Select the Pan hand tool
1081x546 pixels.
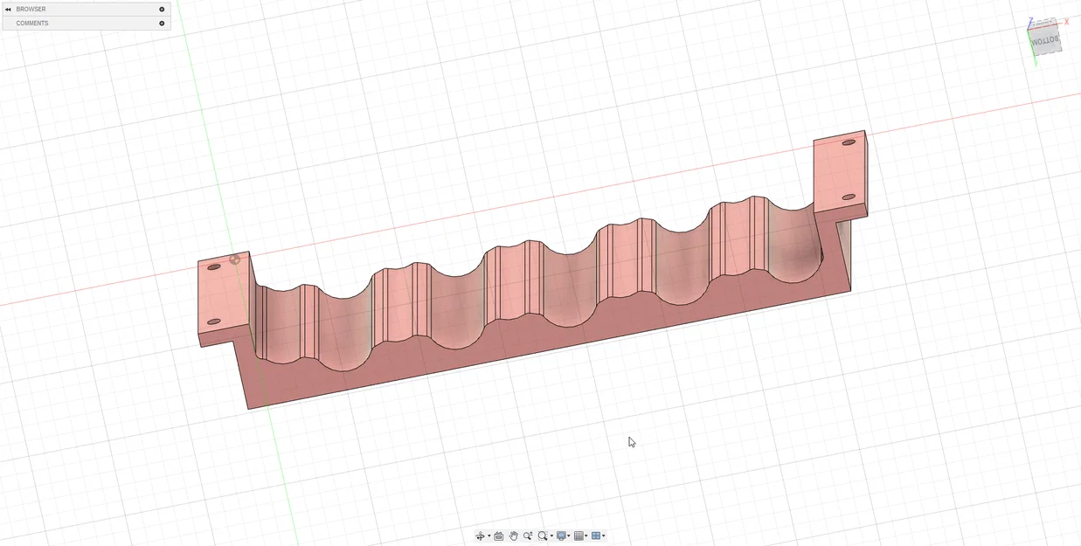(514, 536)
